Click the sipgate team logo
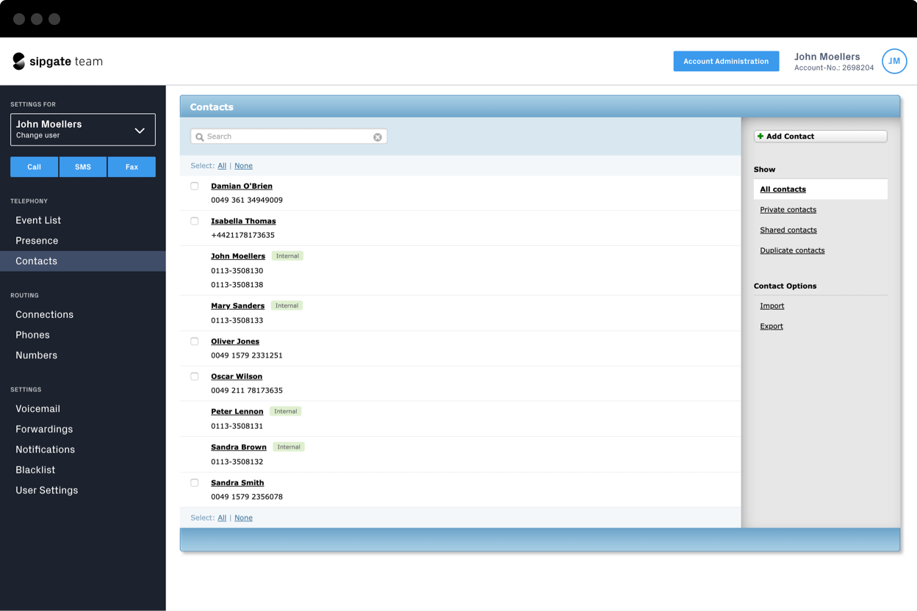 58,62
